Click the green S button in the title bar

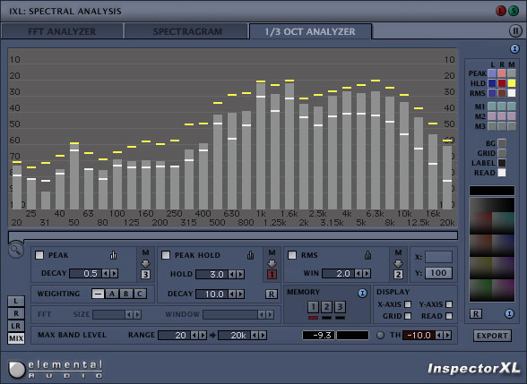tap(514, 11)
